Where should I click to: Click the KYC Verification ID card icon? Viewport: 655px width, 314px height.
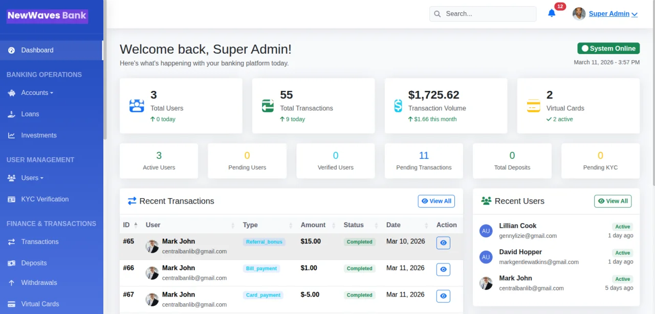click(x=11, y=199)
